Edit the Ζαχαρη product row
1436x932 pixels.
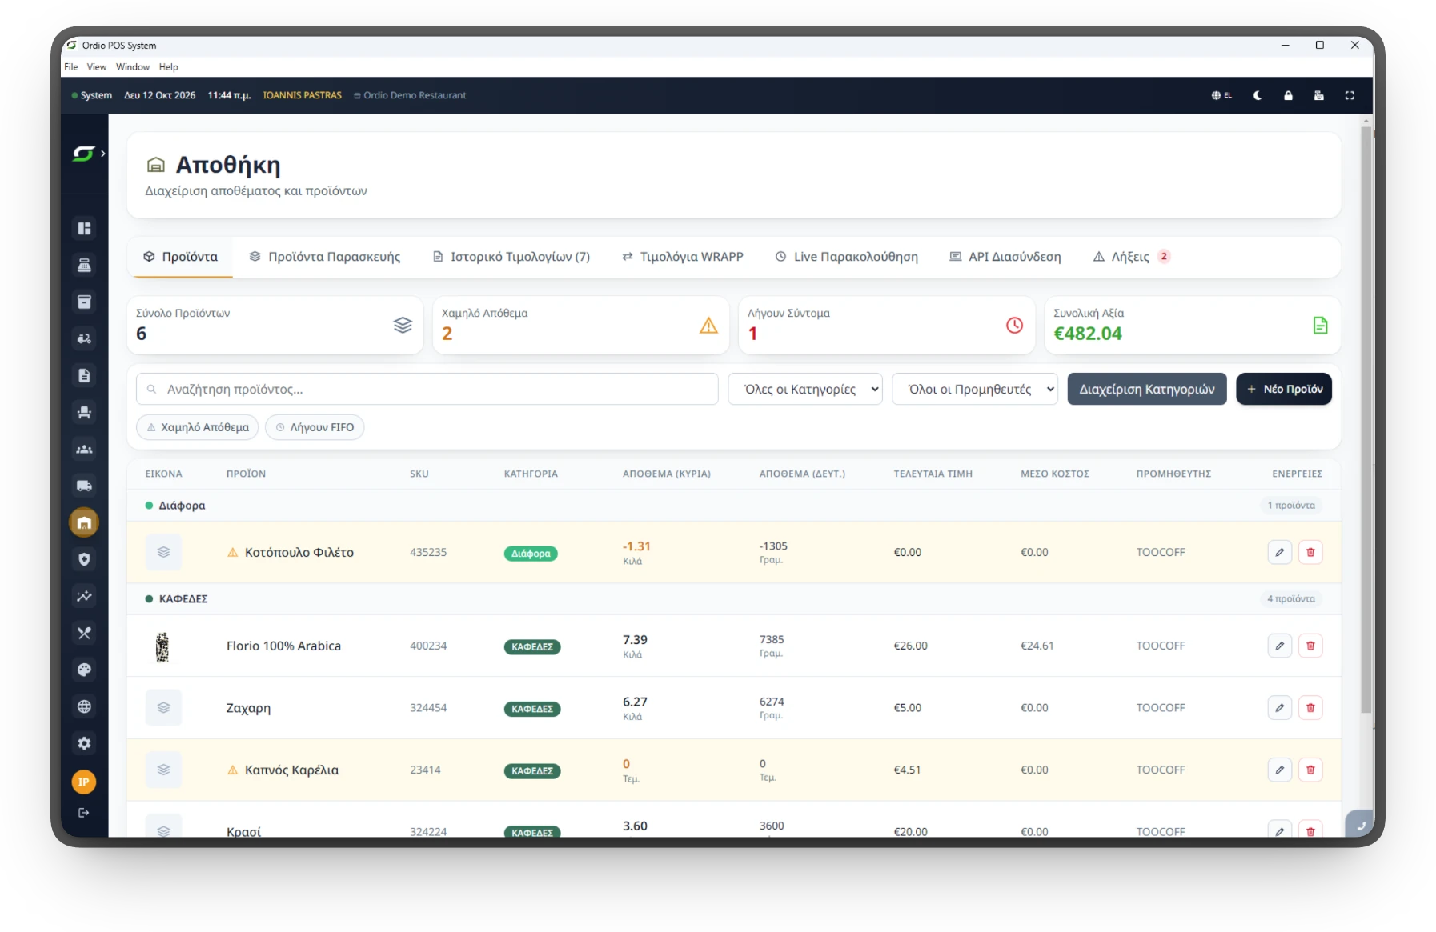click(1279, 708)
